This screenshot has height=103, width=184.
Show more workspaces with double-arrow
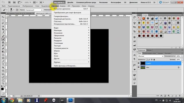(x=154, y=2)
